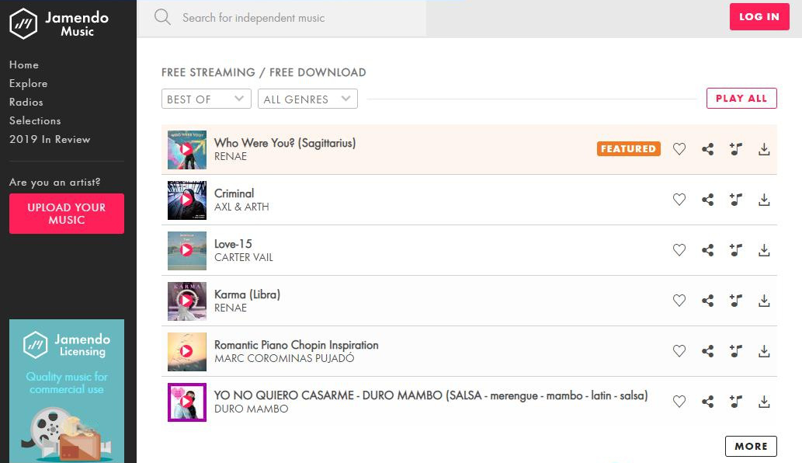Viewport: 802px width, 463px height.
Task: Open the FEATURED badge on first track
Action: coord(629,149)
